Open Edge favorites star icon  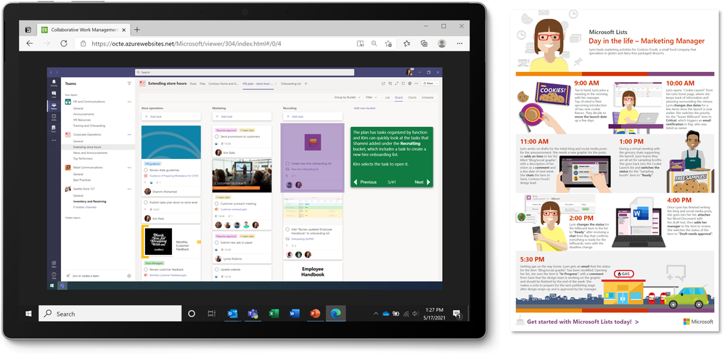[406, 44]
